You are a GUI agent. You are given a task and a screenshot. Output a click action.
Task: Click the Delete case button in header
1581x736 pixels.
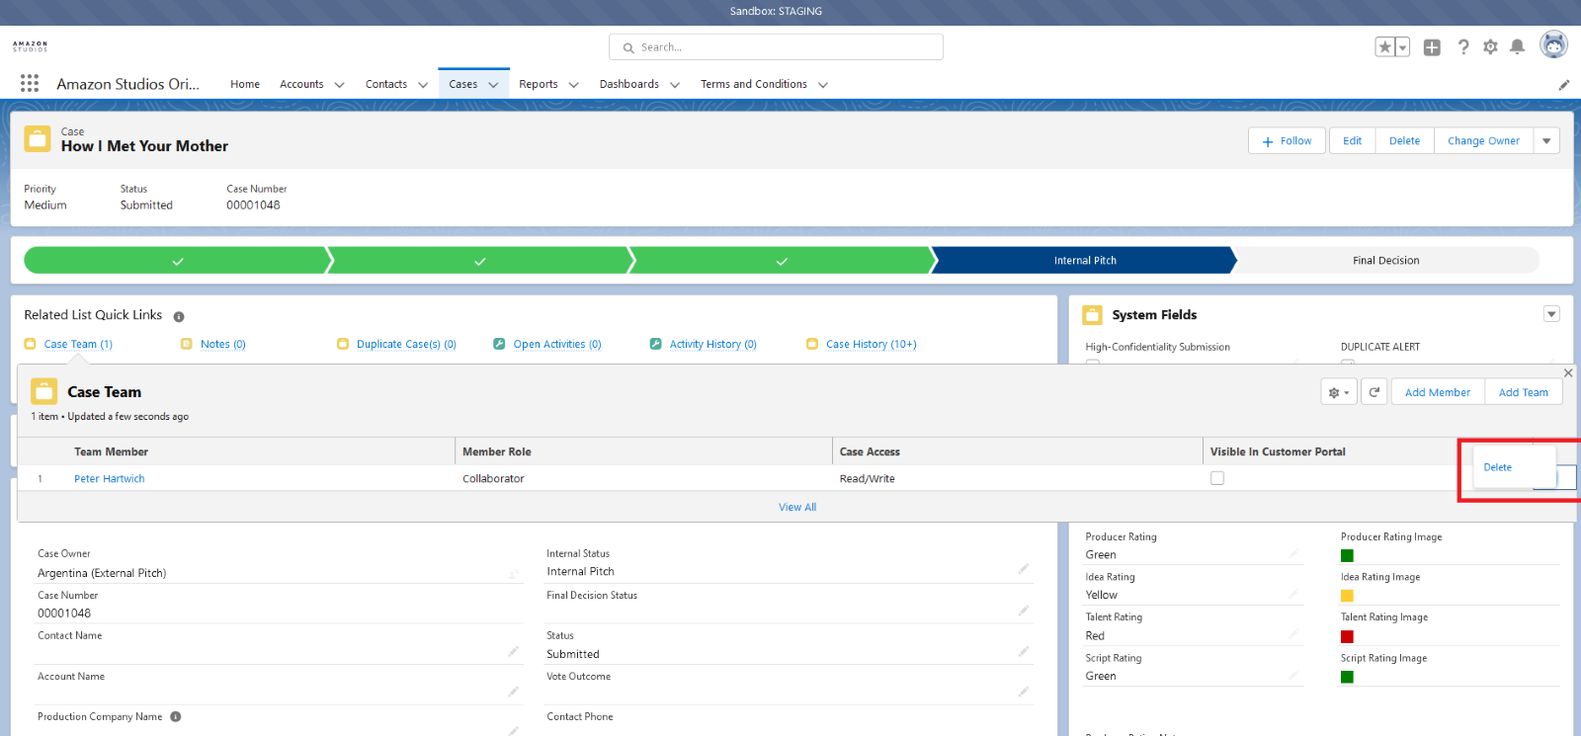click(x=1404, y=141)
